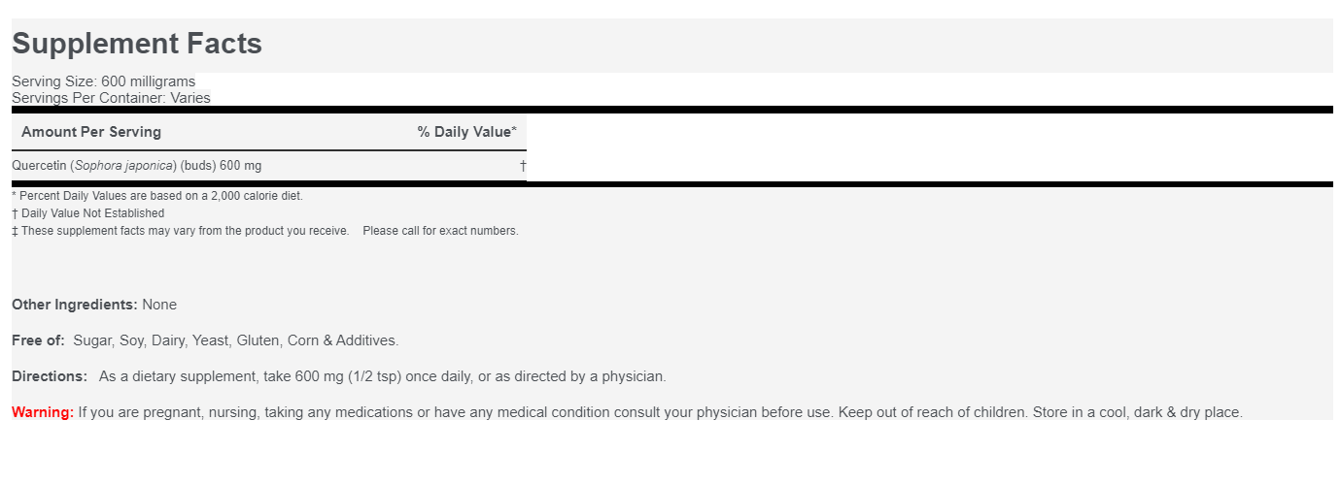
Task: Click the Other Ingredients label
Action: 75,305
